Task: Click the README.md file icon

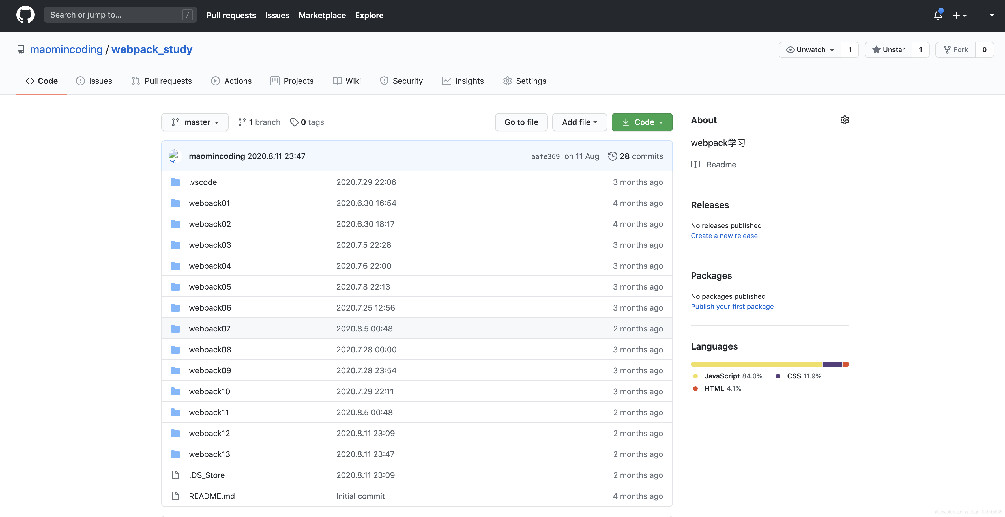Action: point(175,496)
